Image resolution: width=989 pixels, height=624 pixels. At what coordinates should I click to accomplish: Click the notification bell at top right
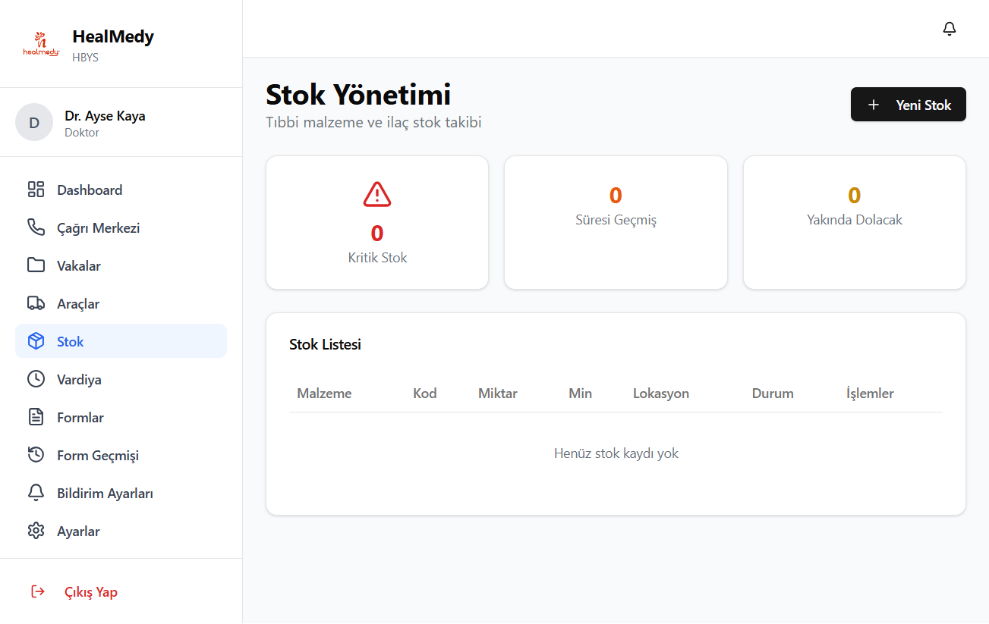tap(949, 28)
